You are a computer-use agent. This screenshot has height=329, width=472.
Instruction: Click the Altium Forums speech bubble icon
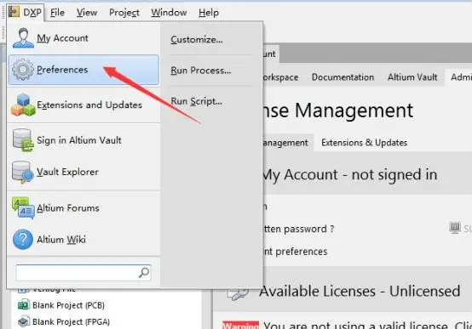click(23, 208)
